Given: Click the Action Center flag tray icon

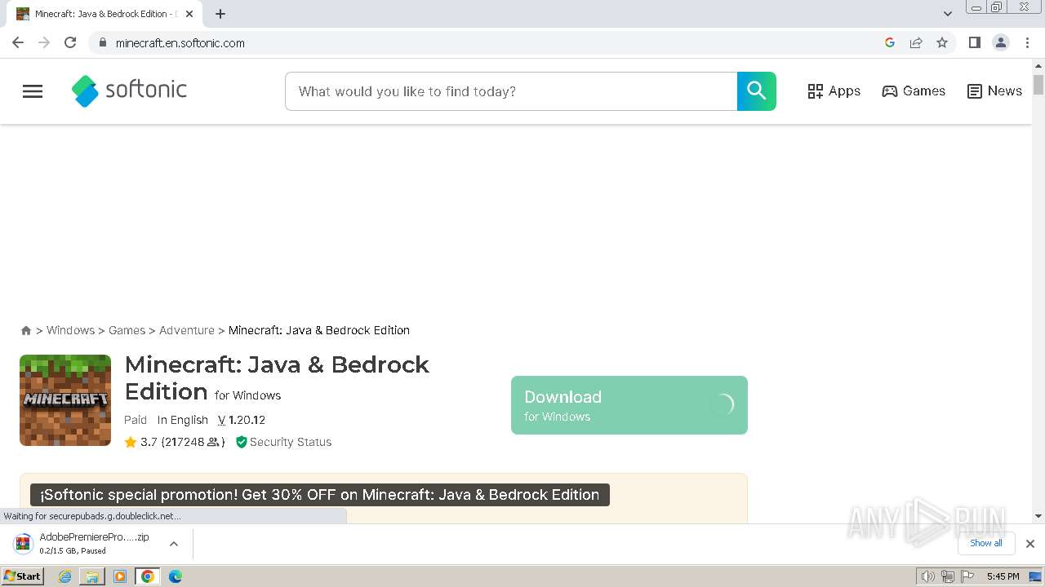Looking at the screenshot, I should [x=967, y=576].
